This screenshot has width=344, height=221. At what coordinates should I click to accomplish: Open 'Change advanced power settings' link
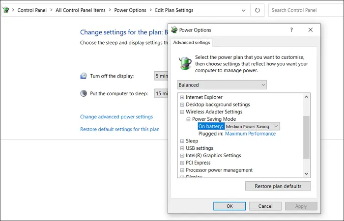click(x=116, y=117)
